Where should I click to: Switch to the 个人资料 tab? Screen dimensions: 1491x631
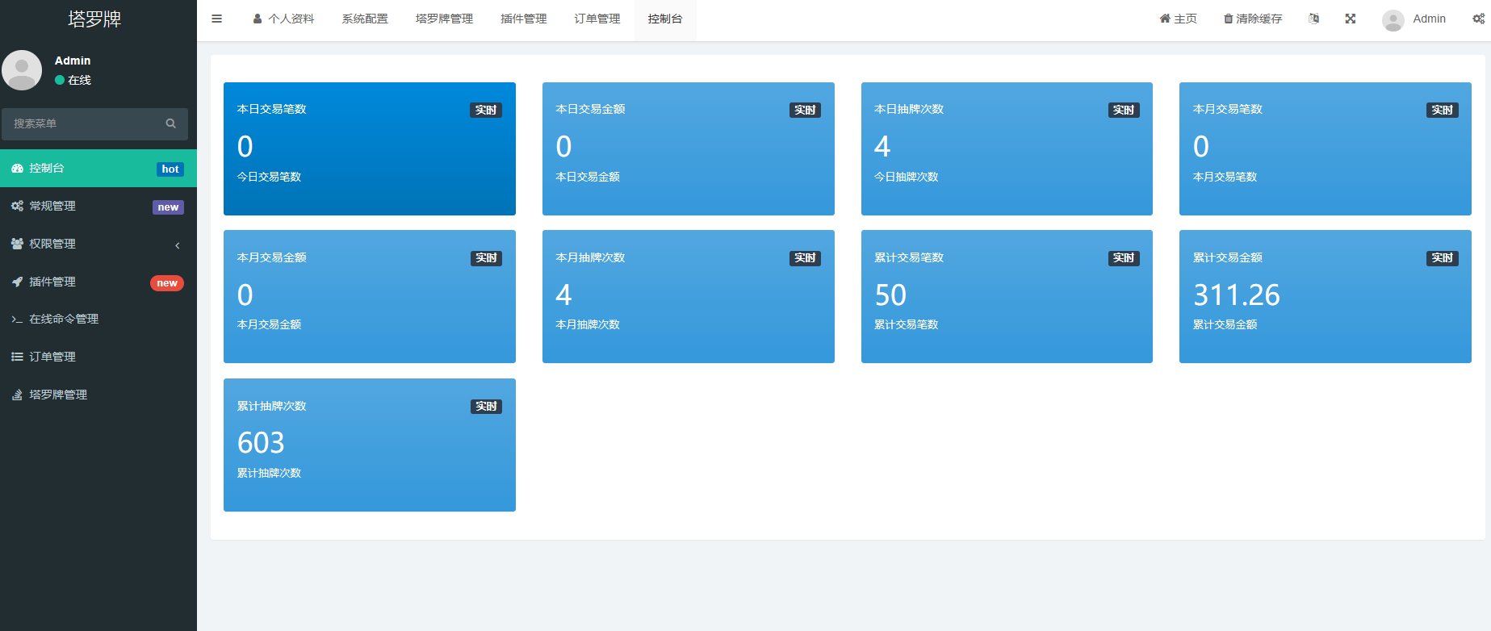(283, 19)
